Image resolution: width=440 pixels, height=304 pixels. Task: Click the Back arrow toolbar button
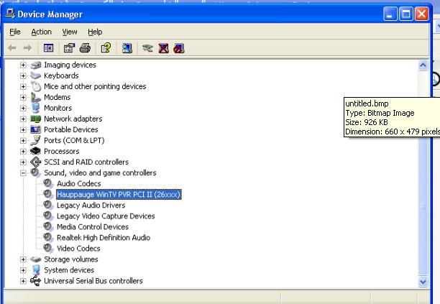(12, 48)
